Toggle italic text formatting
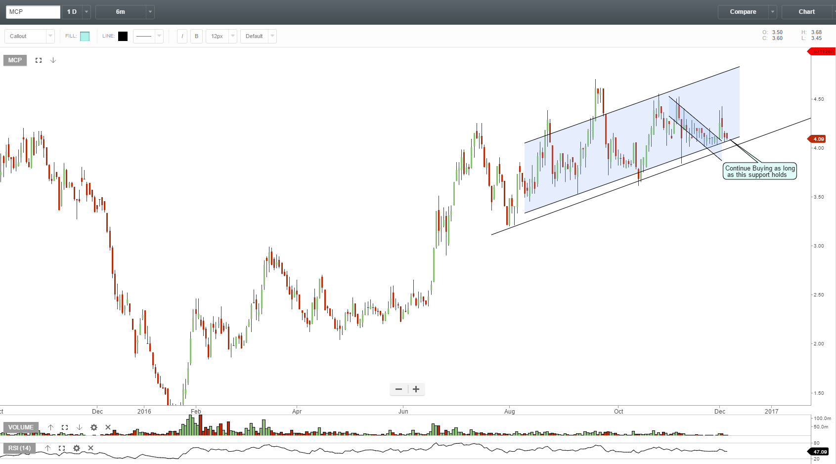Screen dimensions: 836x464 click(x=182, y=36)
